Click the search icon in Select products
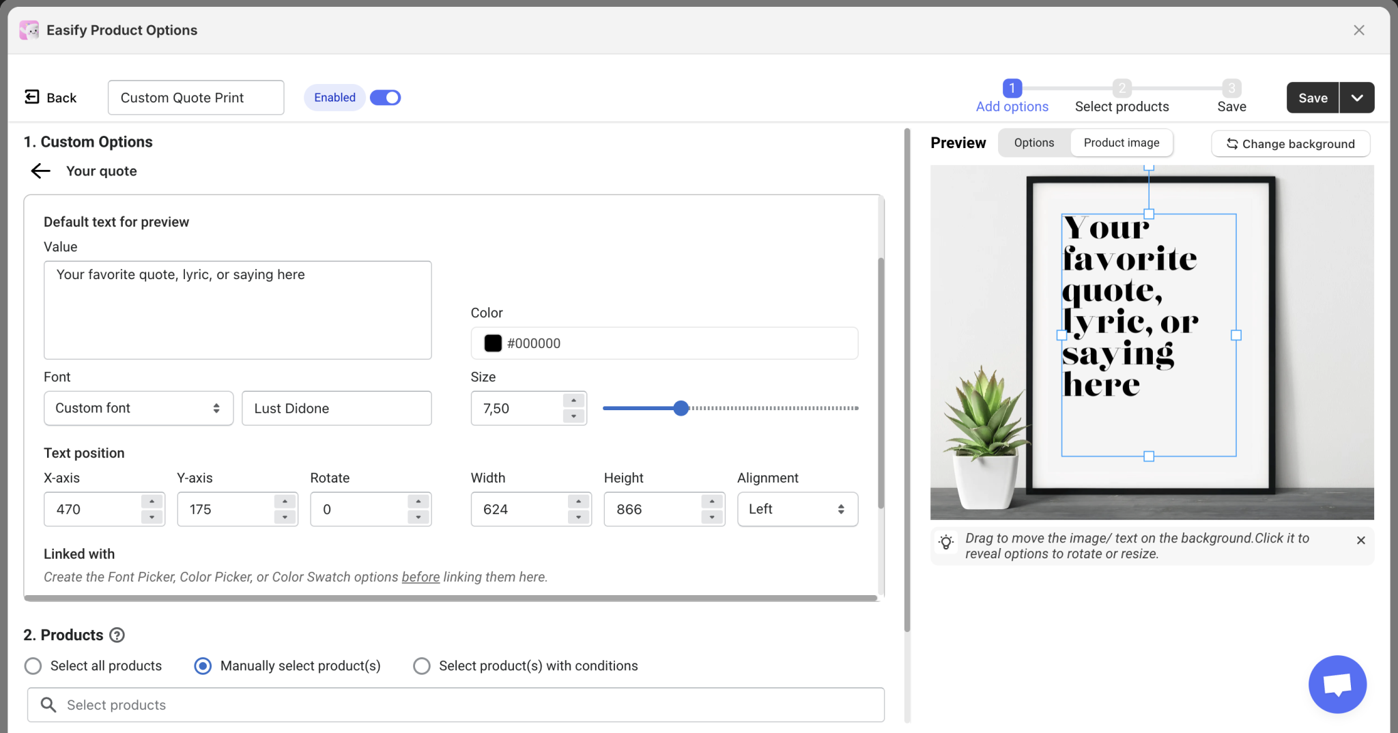Screen dimensions: 1398x733 pyautogui.click(x=48, y=705)
